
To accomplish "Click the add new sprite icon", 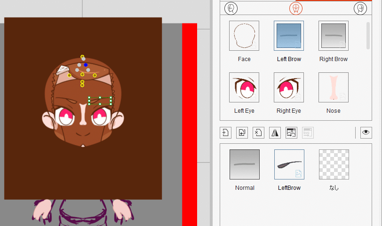I will [x=226, y=133].
